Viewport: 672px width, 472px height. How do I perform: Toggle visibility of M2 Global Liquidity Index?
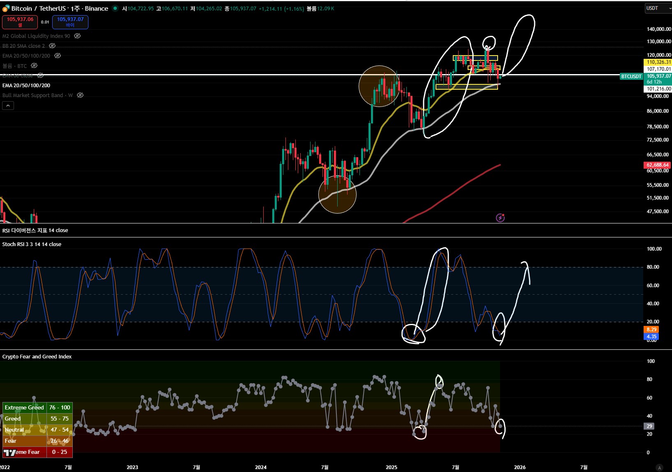(77, 36)
